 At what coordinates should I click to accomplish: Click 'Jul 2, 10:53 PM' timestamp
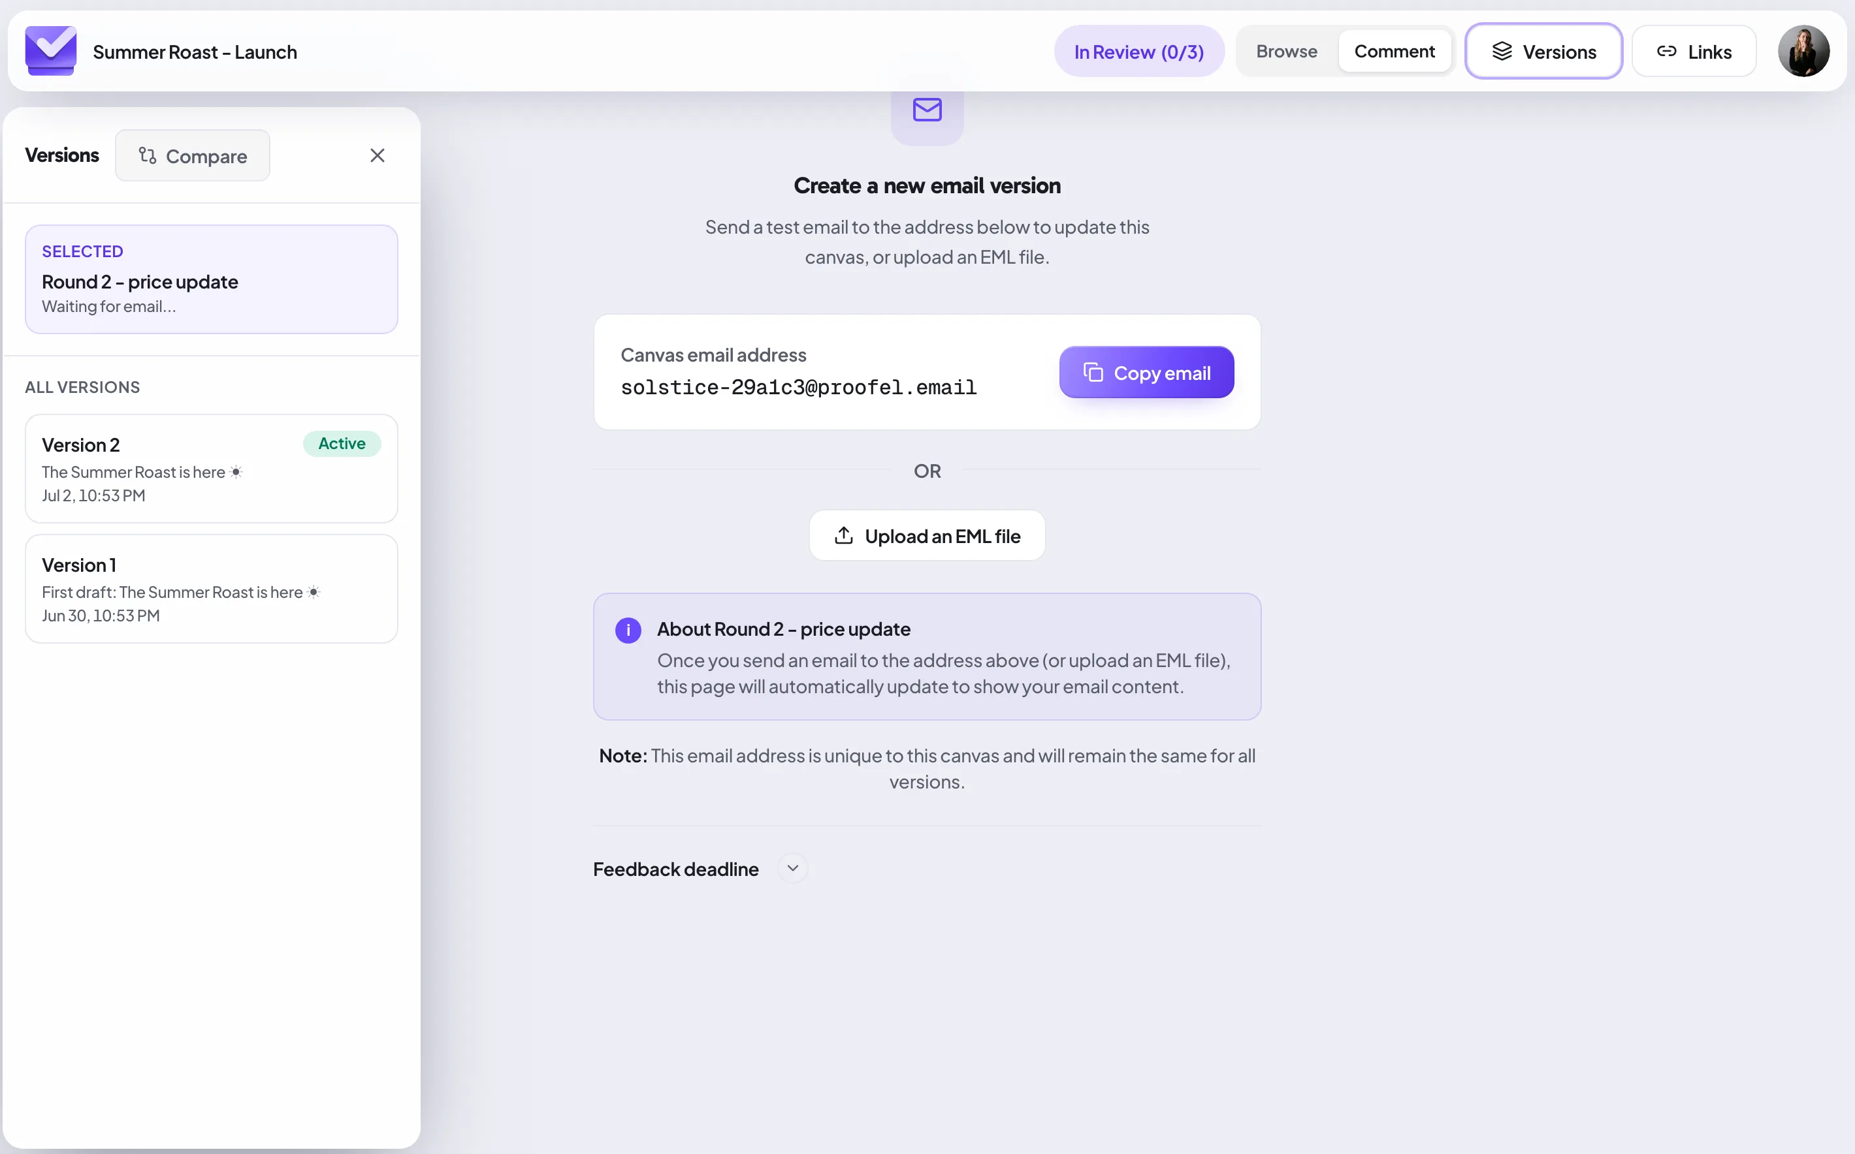[x=93, y=495]
